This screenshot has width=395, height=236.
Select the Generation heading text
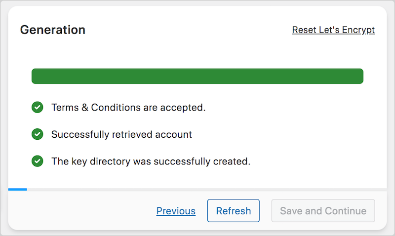(x=53, y=30)
